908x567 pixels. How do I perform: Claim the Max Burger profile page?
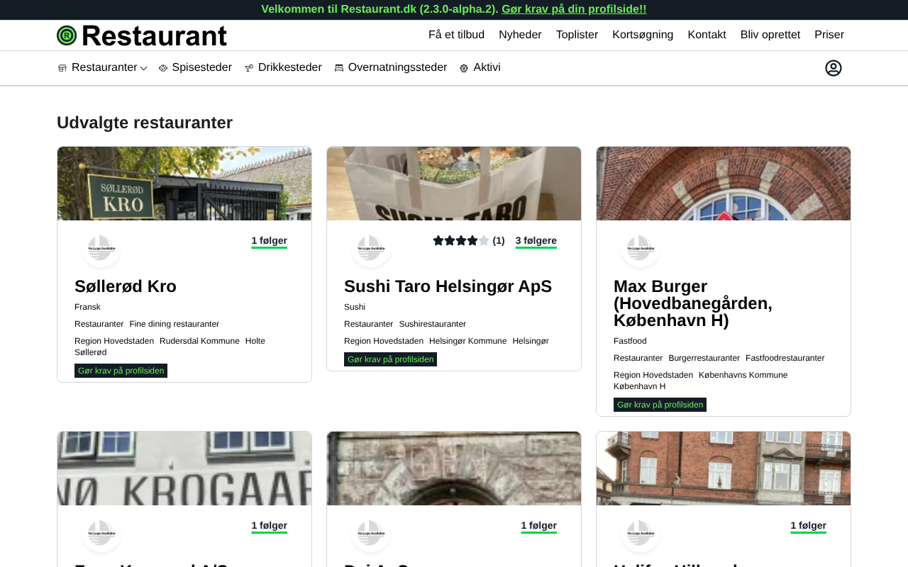[x=660, y=405]
